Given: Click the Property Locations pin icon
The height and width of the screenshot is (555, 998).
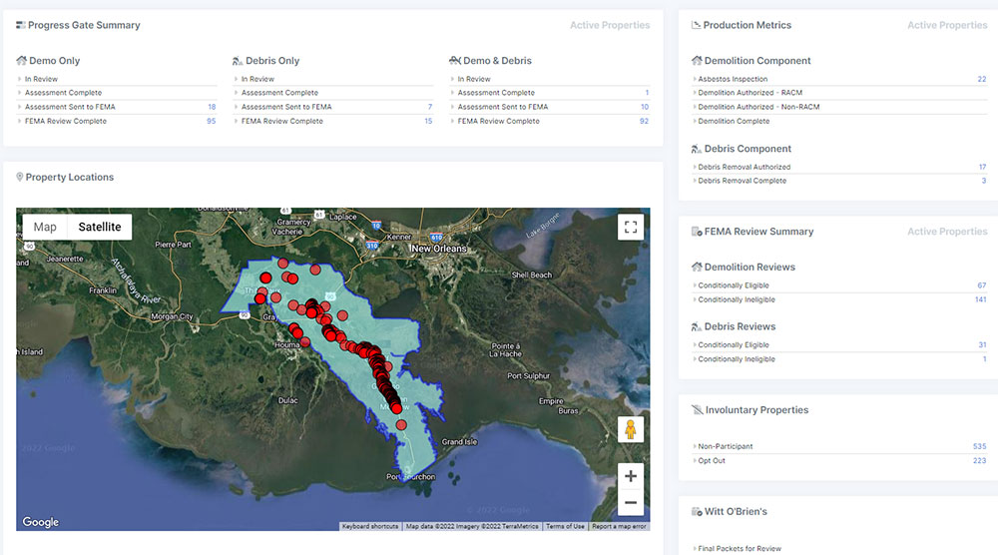Looking at the screenshot, I should click(x=20, y=178).
